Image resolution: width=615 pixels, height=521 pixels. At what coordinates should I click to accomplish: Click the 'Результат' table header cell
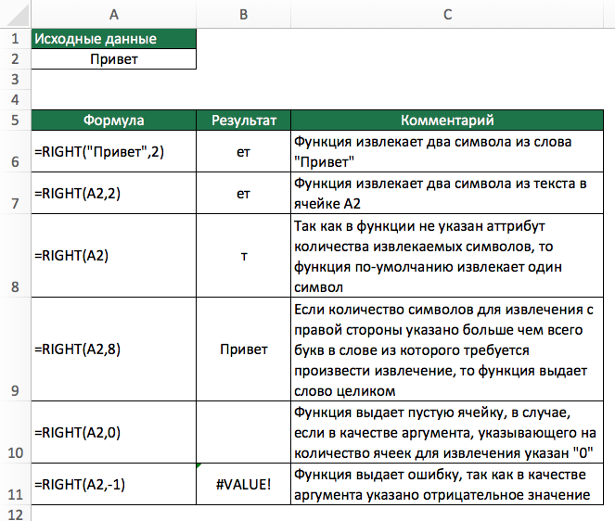coord(244,120)
